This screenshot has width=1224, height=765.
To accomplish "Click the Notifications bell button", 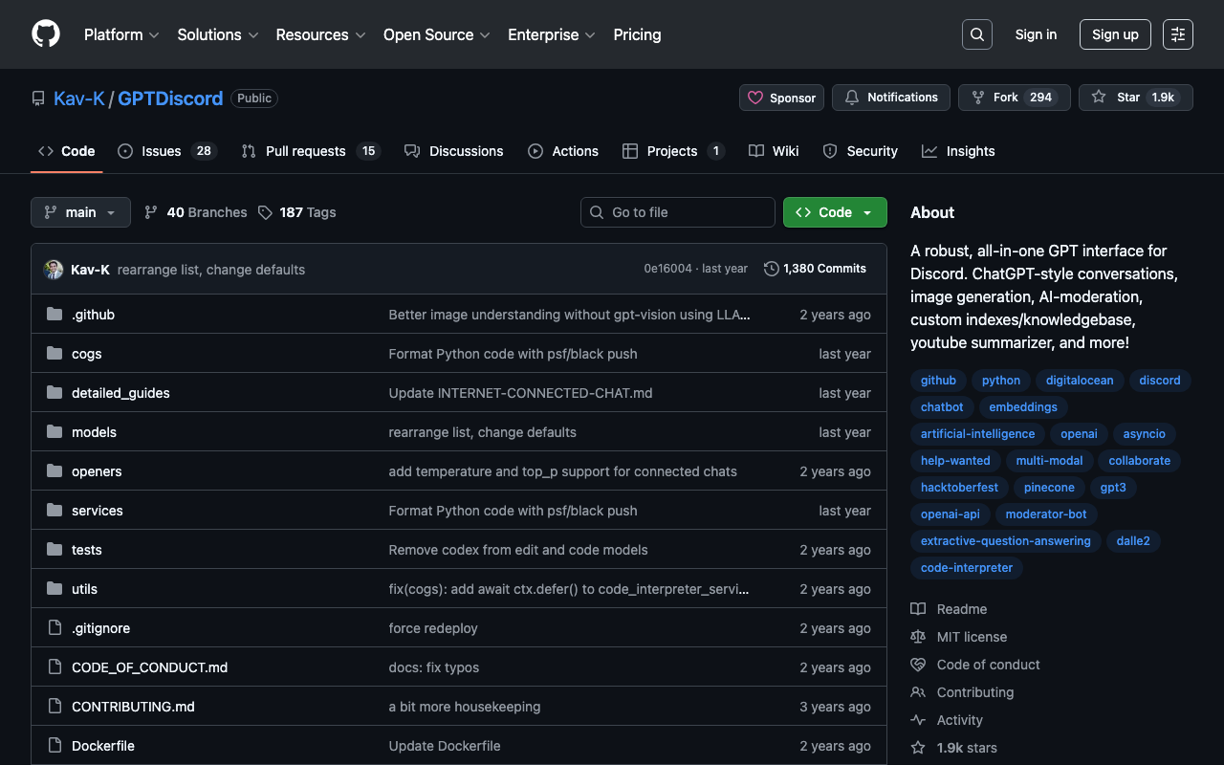I will pyautogui.click(x=890, y=98).
